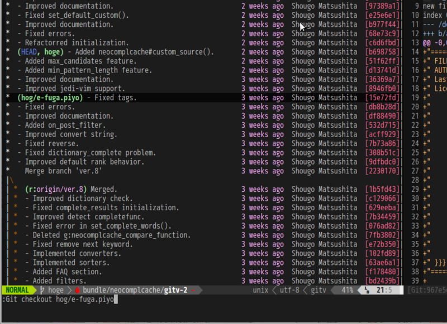Click the NORMAL mode indicator in the statusline
447x324 pixels.
pyautogui.click(x=17, y=290)
